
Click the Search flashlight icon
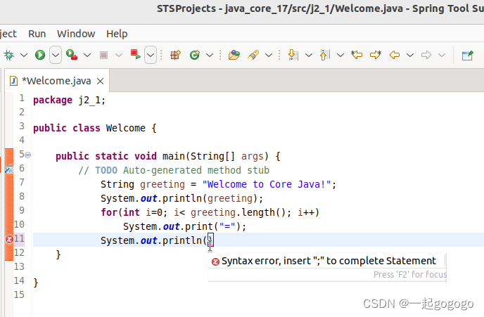pyautogui.click(x=253, y=56)
